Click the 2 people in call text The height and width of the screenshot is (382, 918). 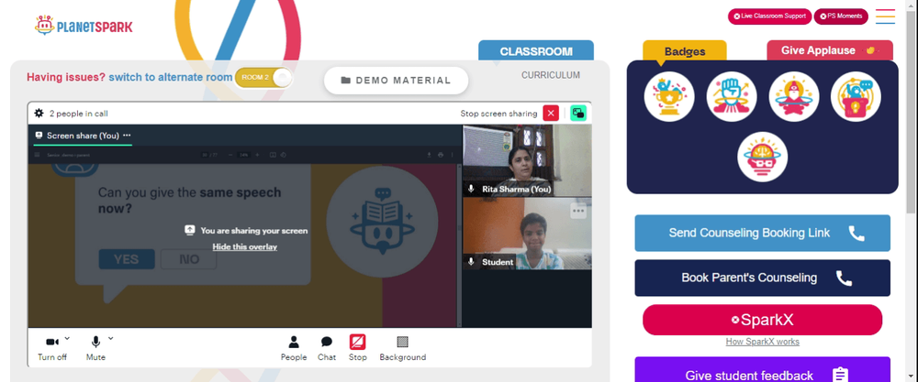78,114
